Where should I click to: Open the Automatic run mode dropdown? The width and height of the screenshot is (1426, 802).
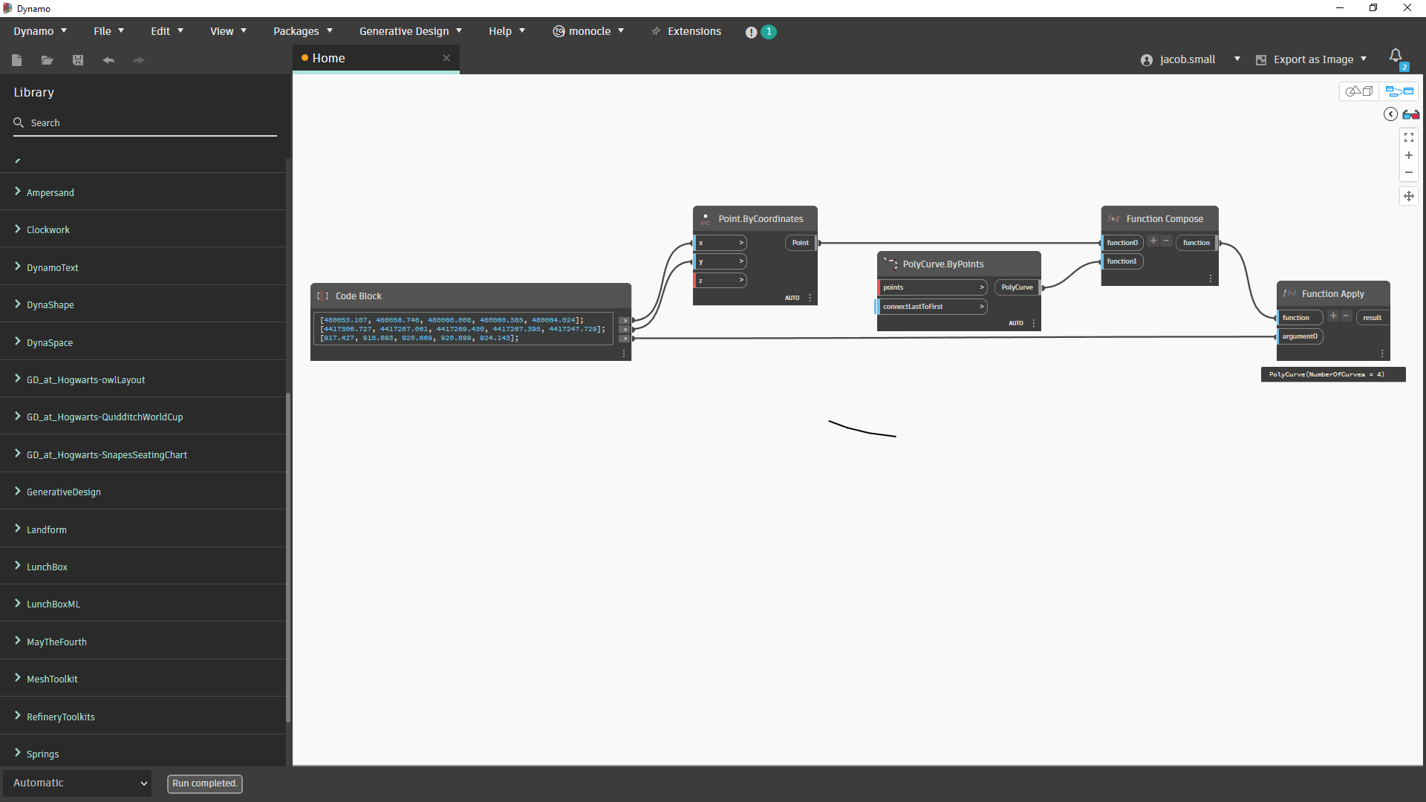(77, 783)
